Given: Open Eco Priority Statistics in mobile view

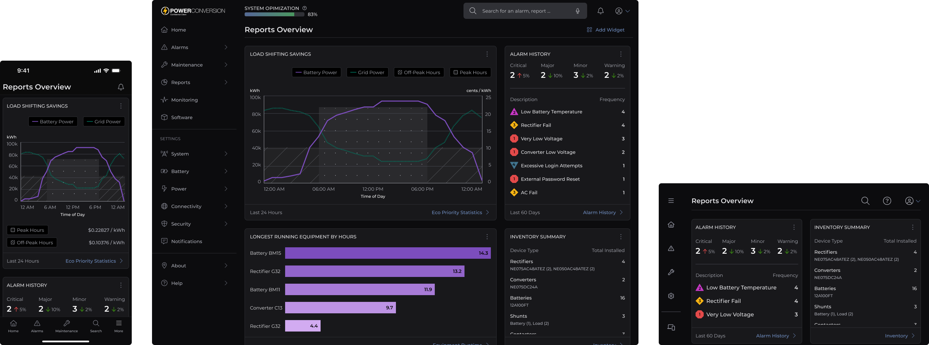Looking at the screenshot, I should 94,261.
